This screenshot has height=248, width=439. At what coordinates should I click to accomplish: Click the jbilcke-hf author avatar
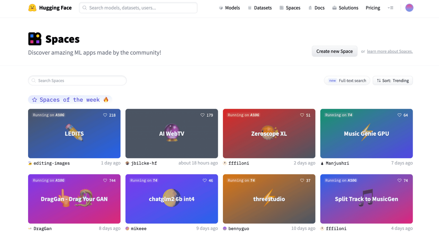[128, 163]
